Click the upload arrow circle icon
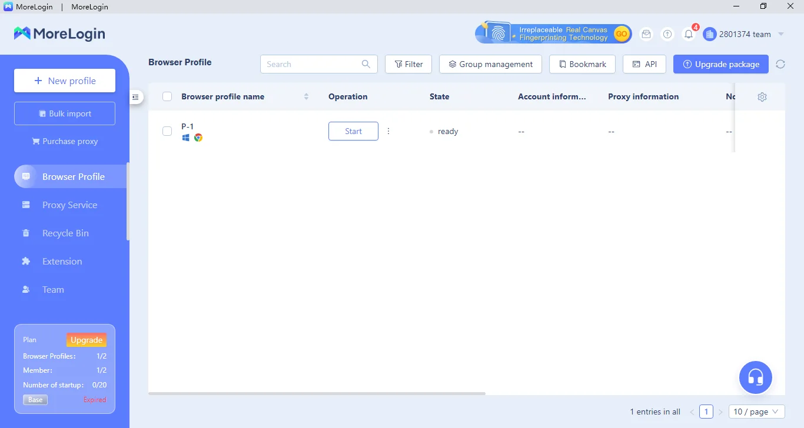This screenshot has height=428, width=804. pos(667,34)
